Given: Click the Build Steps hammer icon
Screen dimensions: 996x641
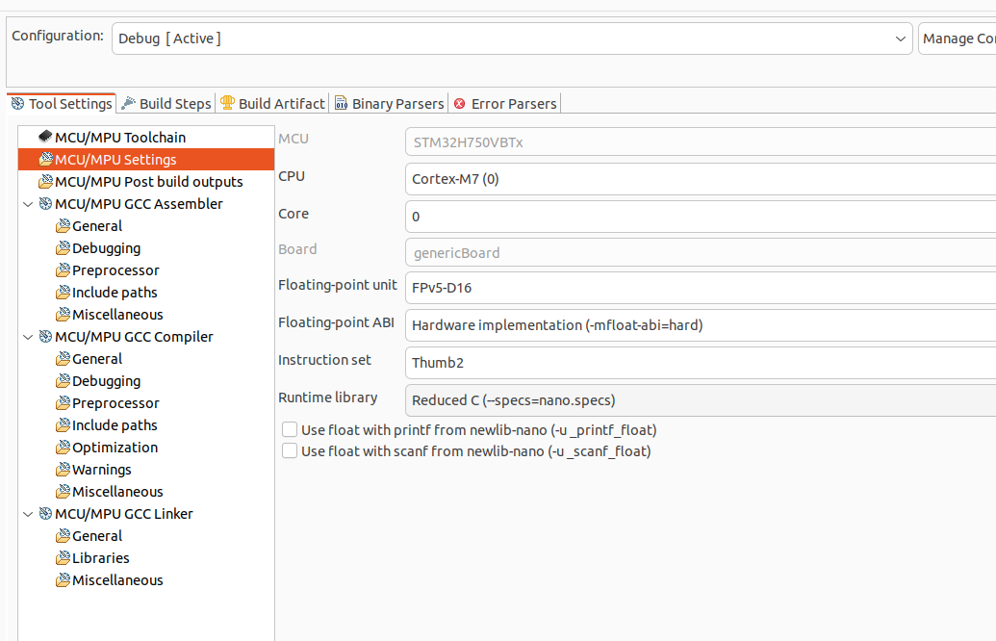Looking at the screenshot, I should click(x=129, y=103).
